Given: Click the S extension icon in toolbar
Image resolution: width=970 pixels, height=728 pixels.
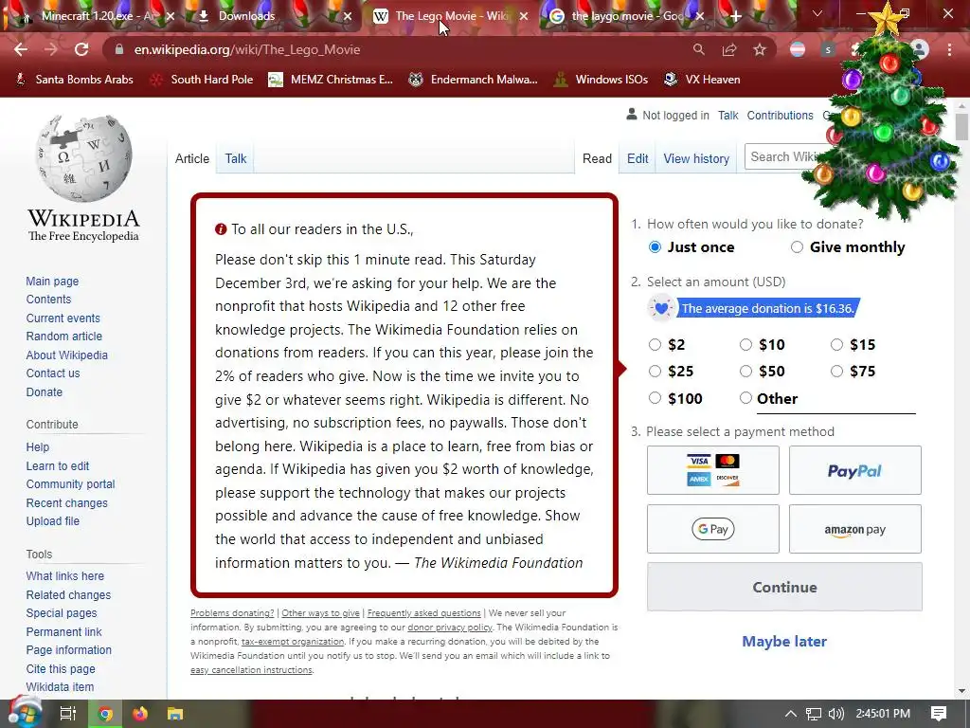Looking at the screenshot, I should click(x=828, y=49).
